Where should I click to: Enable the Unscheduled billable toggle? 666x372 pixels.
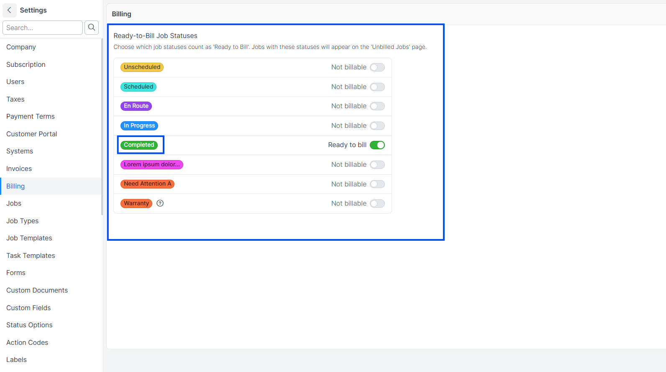[x=377, y=67]
